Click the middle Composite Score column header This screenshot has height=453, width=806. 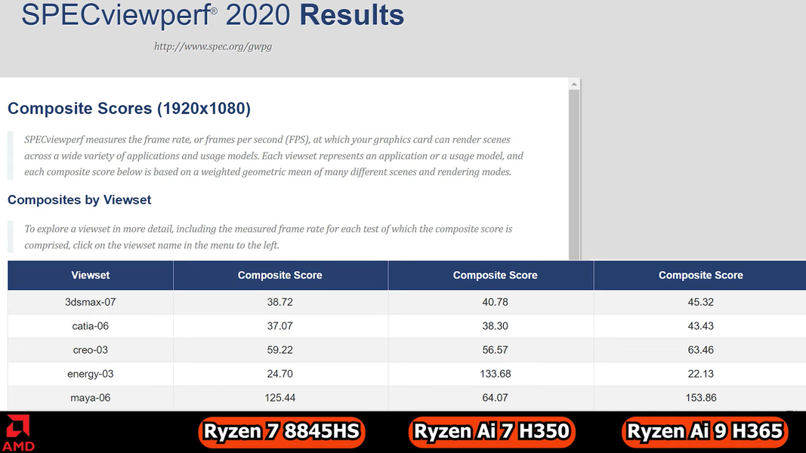coord(495,276)
